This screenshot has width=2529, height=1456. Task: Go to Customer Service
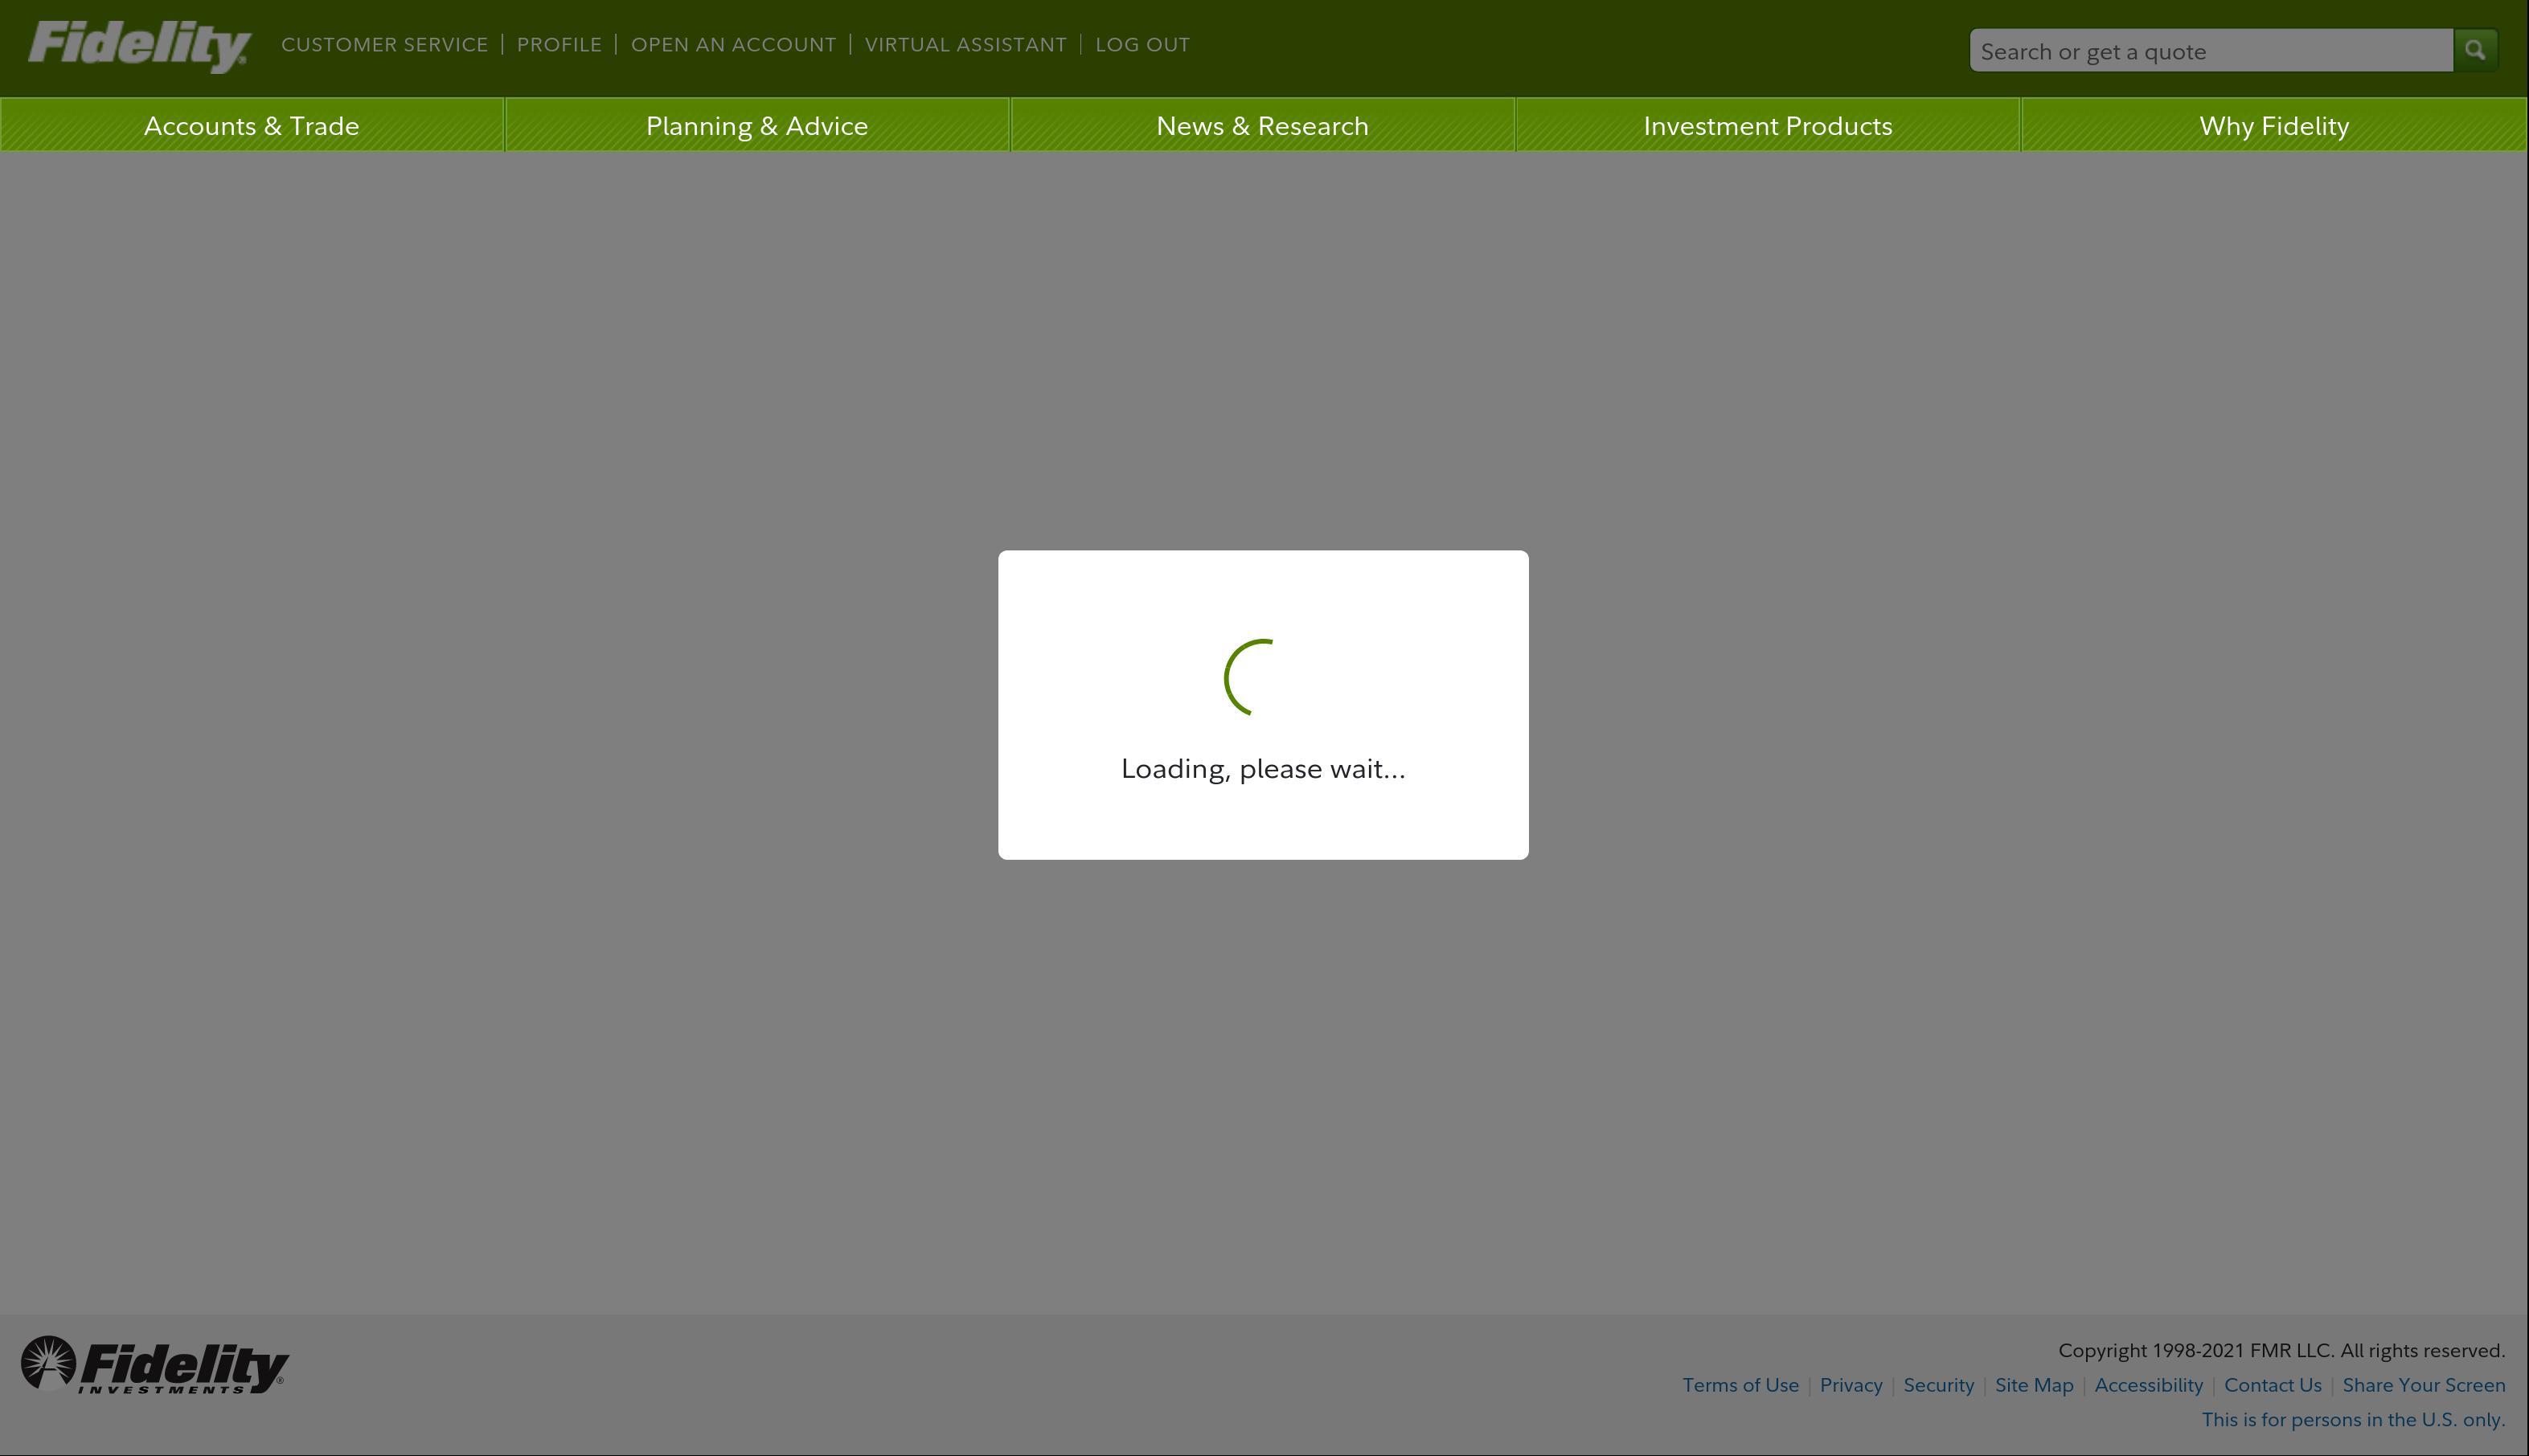pyautogui.click(x=384, y=44)
